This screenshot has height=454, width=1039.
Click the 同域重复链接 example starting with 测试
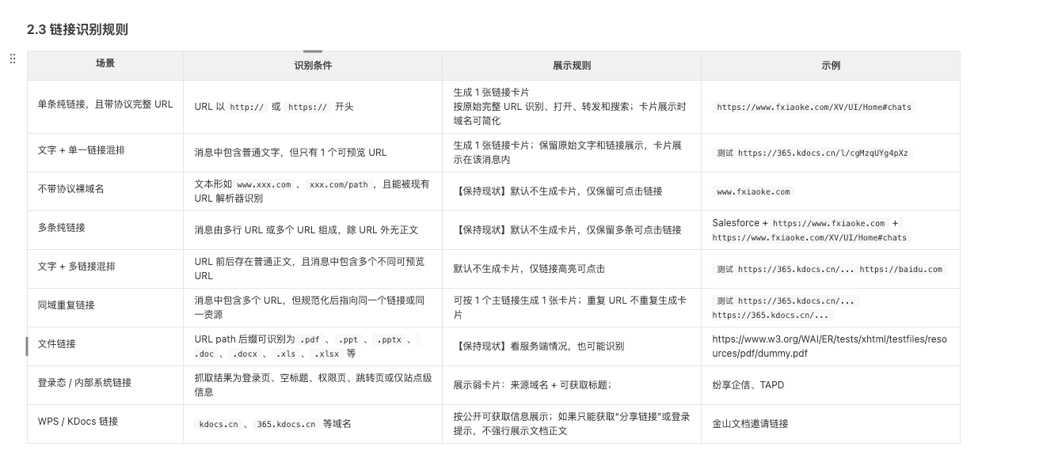786,308
